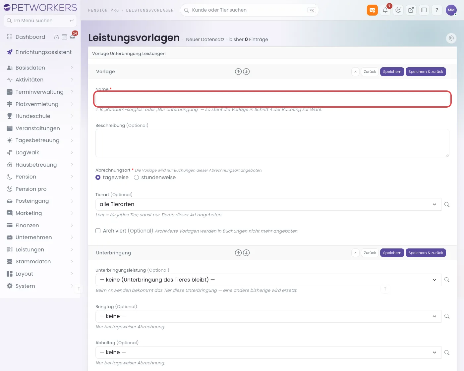Open the Bringtag dropdown

(268, 316)
